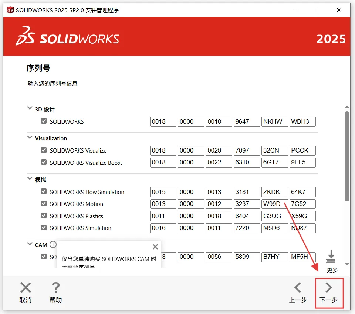
Task: Click scrollbar down arrow
Action: 347,264
